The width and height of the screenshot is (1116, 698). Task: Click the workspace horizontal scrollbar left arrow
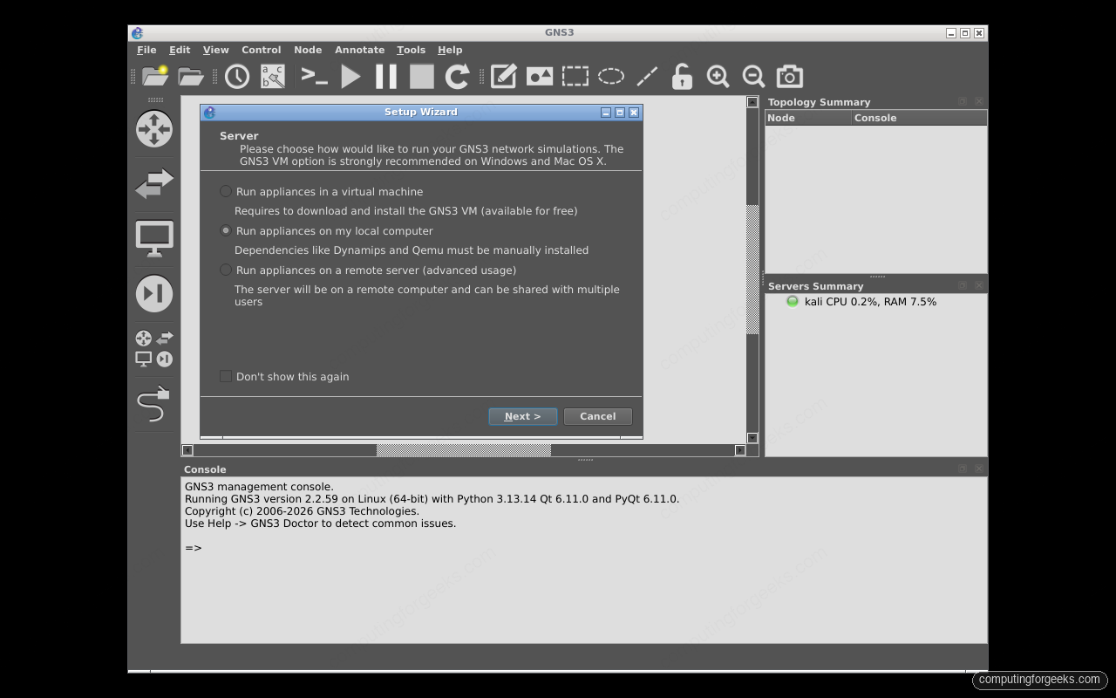coord(187,450)
